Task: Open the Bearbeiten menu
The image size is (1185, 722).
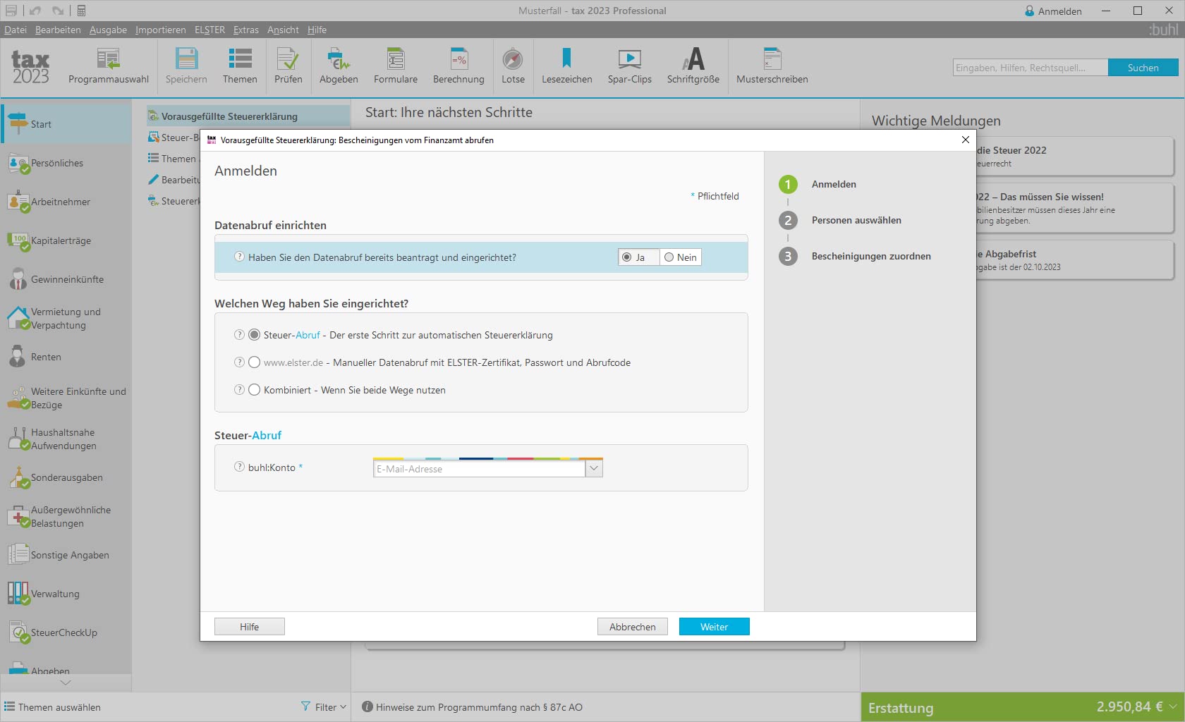Action: pos(58,30)
